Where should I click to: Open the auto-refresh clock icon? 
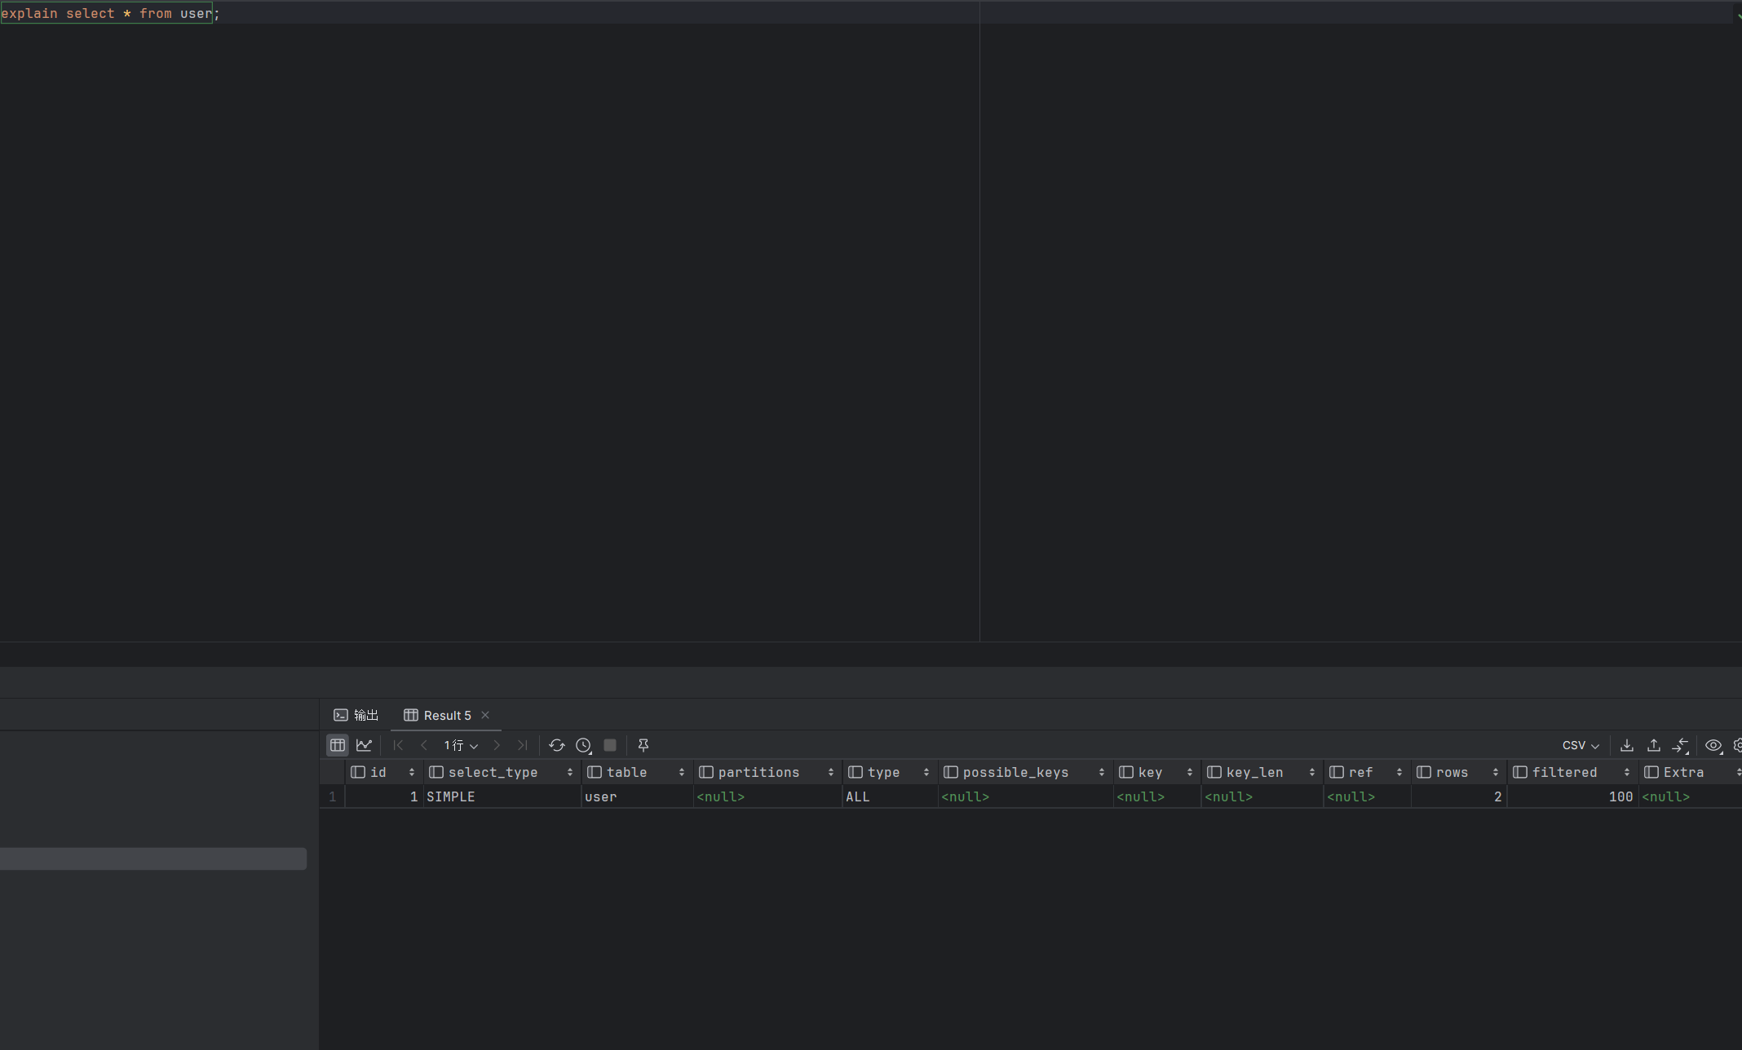[x=583, y=745]
